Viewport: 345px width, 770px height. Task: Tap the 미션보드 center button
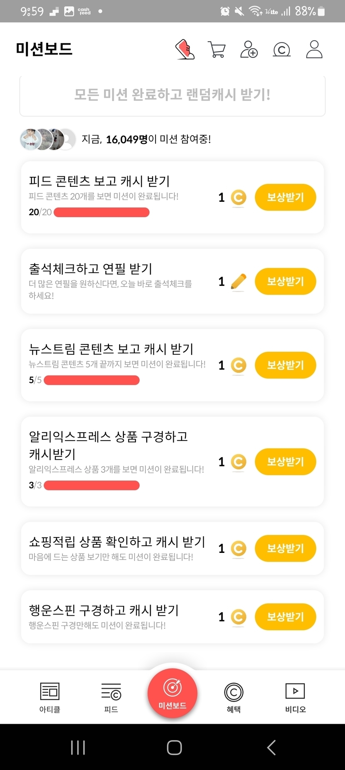[172, 693]
